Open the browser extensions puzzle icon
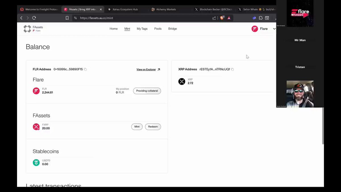Image resolution: width=341 pixels, height=192 pixels. [x=261, y=18]
